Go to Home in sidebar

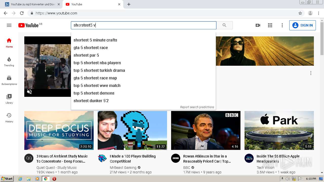click(9, 43)
